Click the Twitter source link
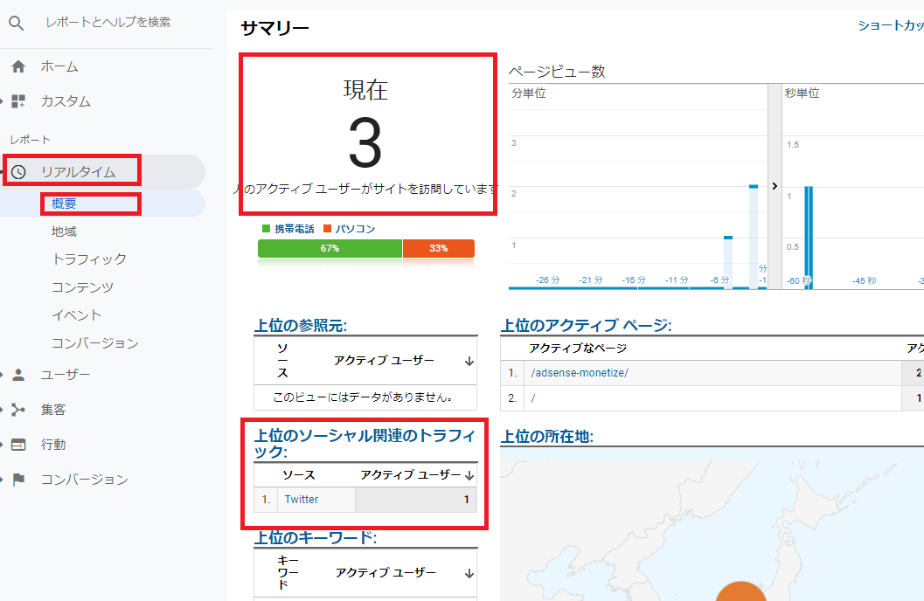The height and width of the screenshot is (601, 924). click(301, 499)
